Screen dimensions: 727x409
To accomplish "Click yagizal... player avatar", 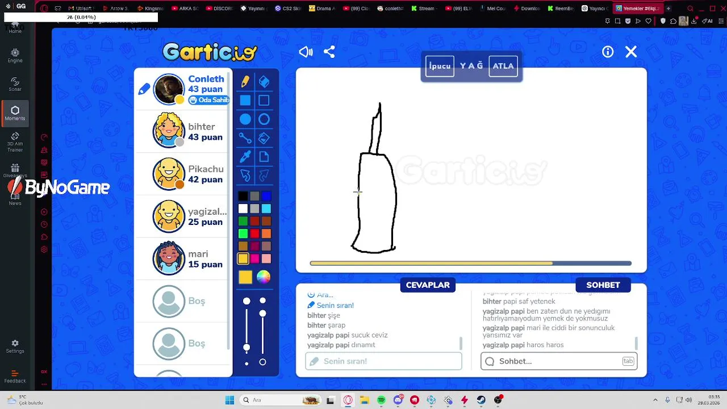I will 169,216.
